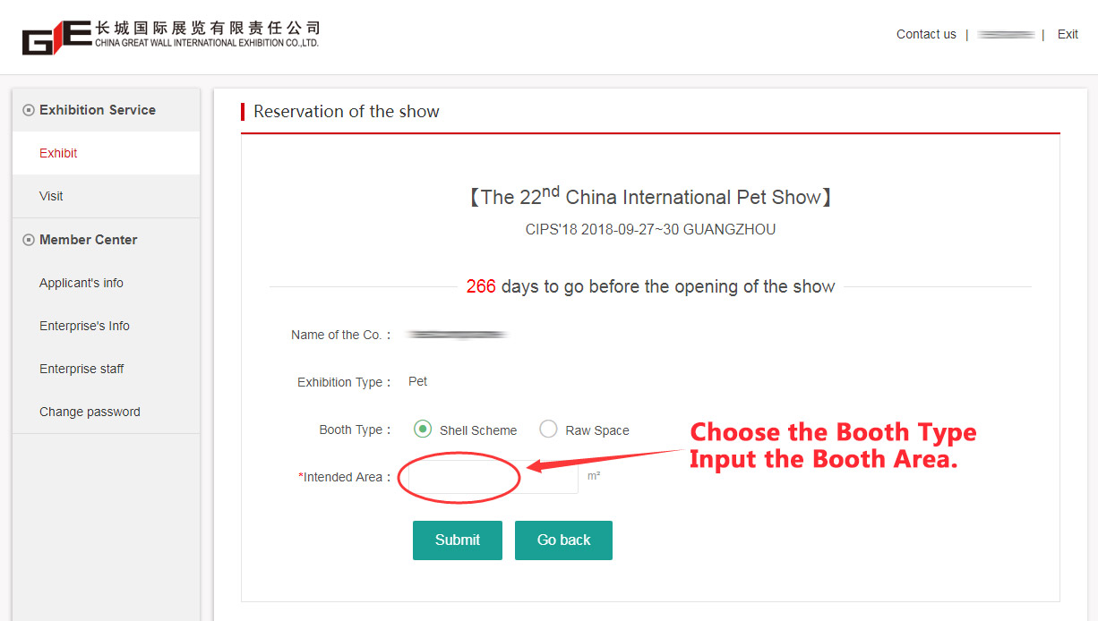Click the GE company logo

[x=170, y=38]
